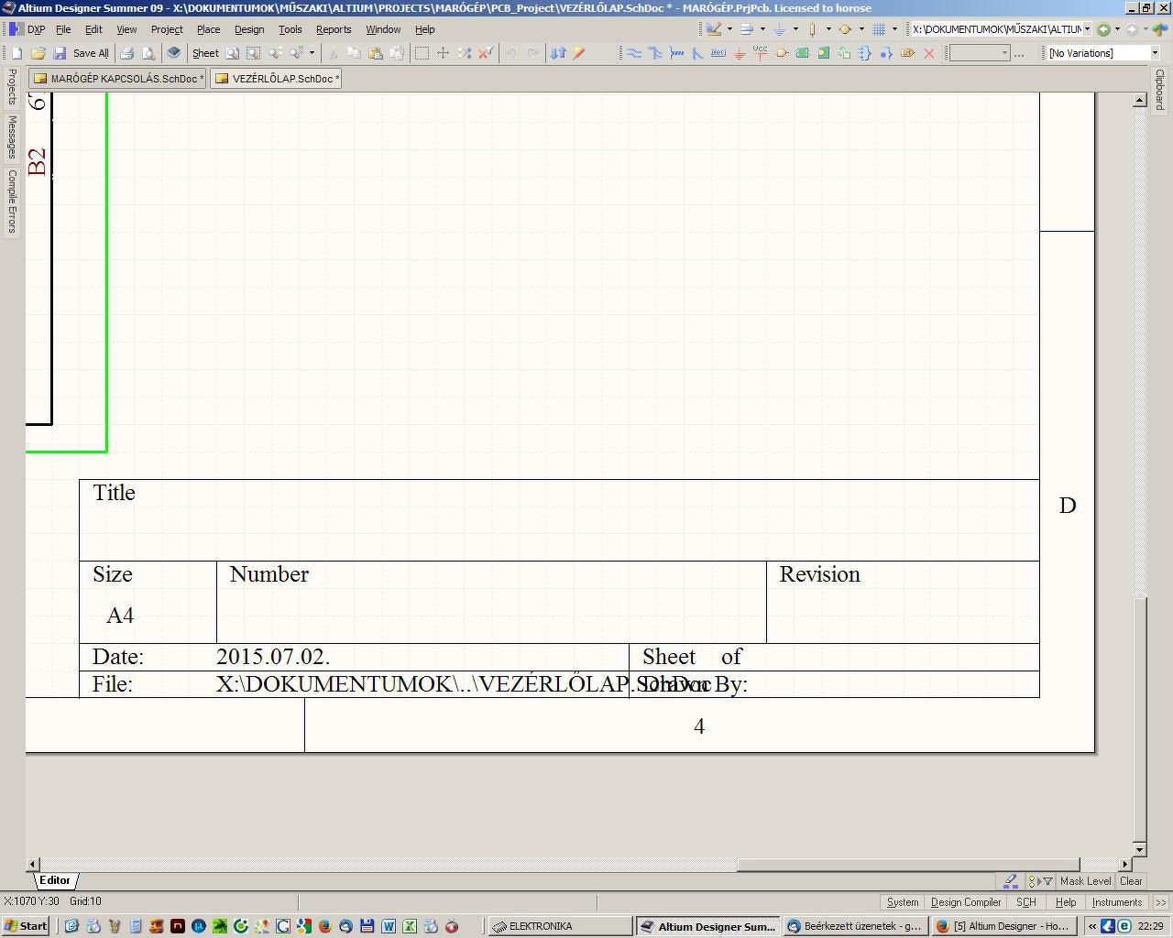Image resolution: width=1173 pixels, height=938 pixels.
Task: Open the File menu
Action: 63,29
